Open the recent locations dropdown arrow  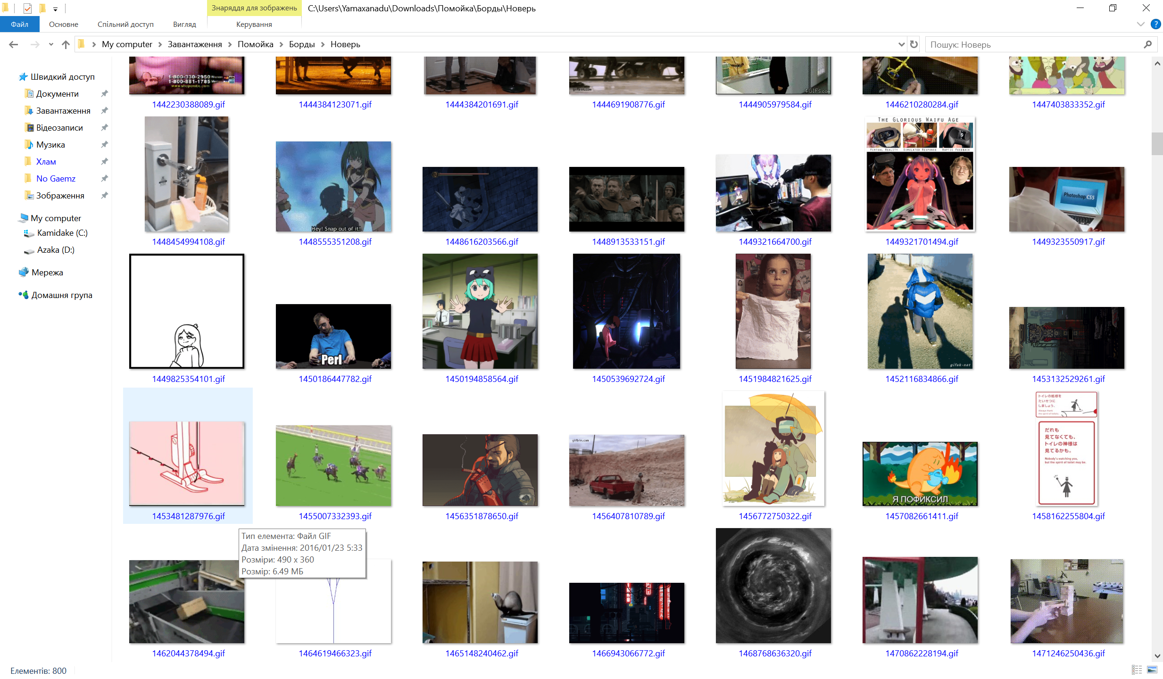51,44
